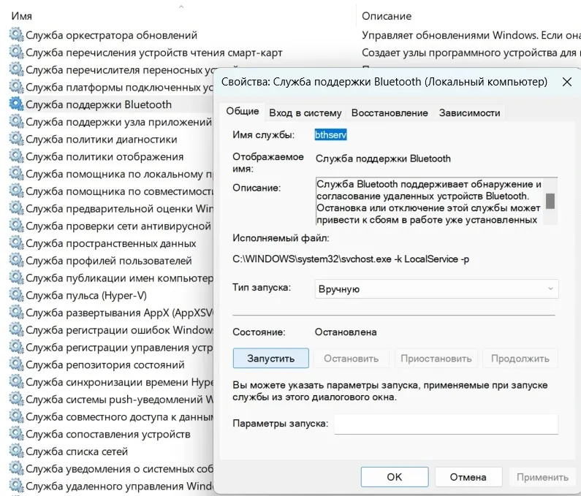Click the disabled Применить button
The height and width of the screenshot is (496, 581).
pos(542,477)
